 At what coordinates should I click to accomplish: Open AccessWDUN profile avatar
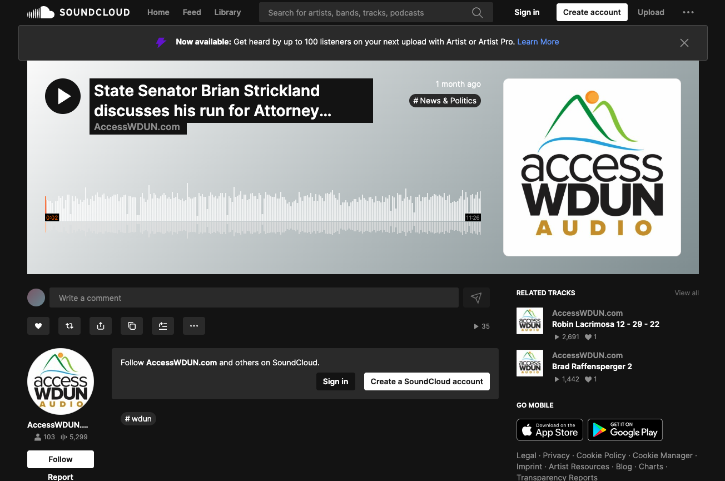61,381
